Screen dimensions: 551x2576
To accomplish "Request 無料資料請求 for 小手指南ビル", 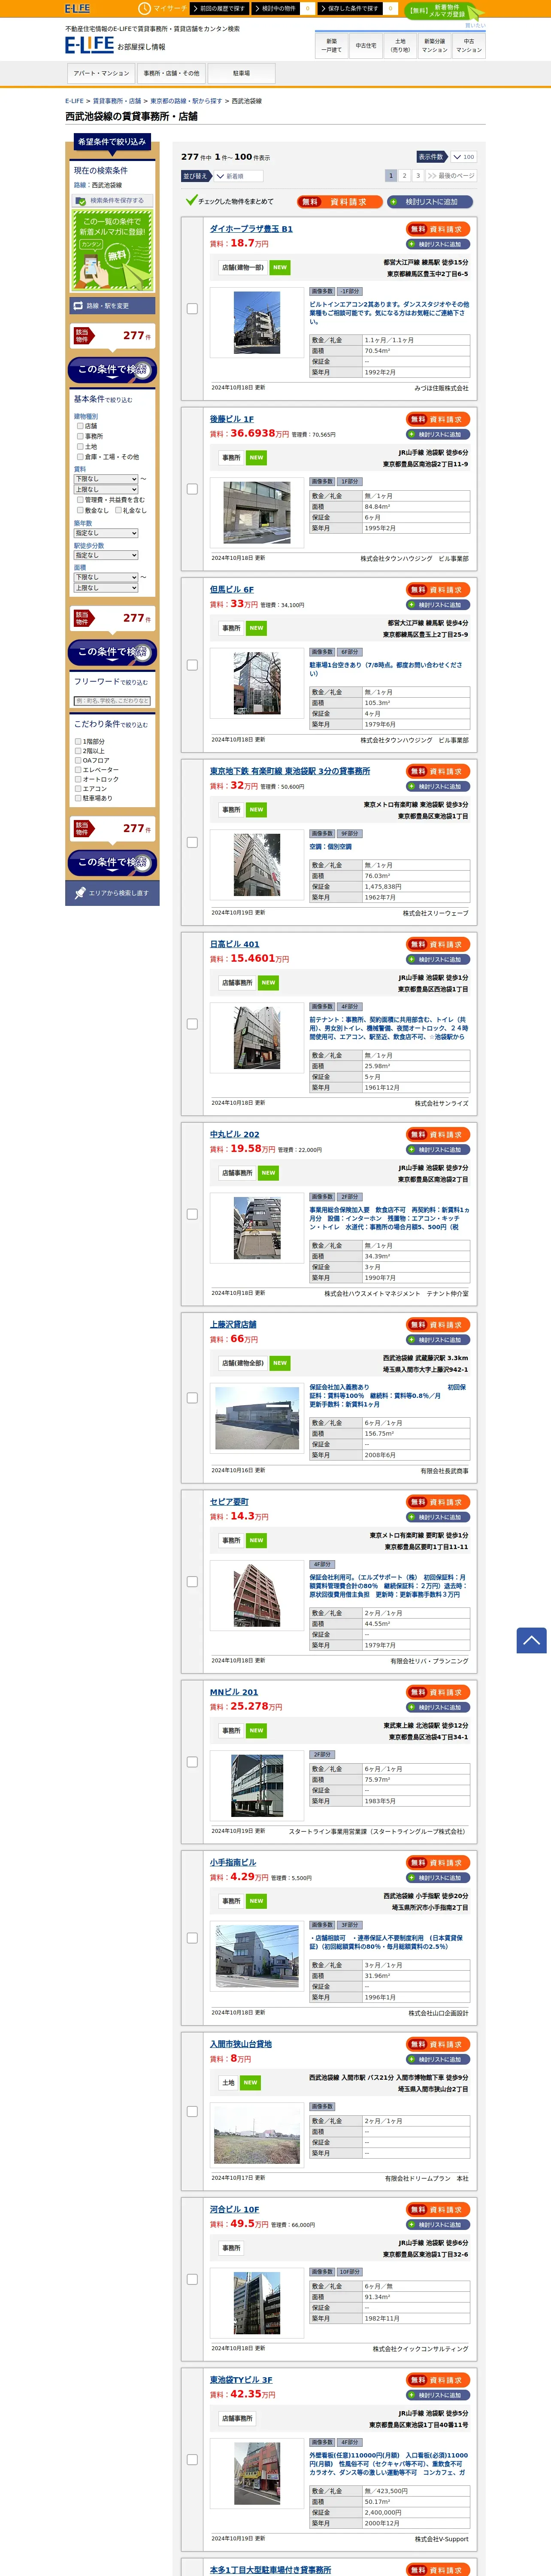I will [x=438, y=1863].
